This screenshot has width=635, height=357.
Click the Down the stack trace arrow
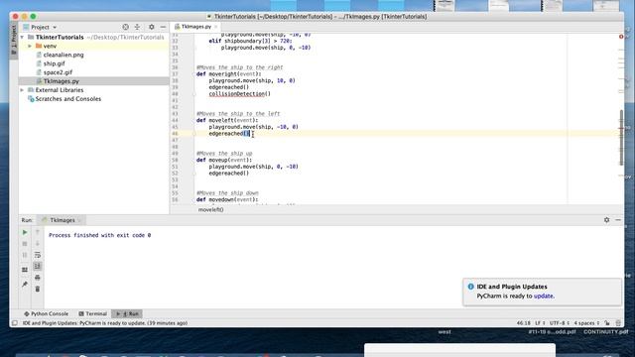point(38,243)
